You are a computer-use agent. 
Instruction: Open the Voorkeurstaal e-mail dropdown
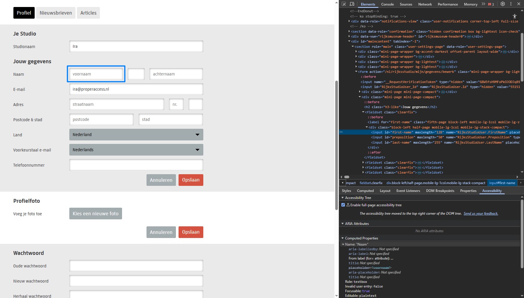(x=136, y=150)
